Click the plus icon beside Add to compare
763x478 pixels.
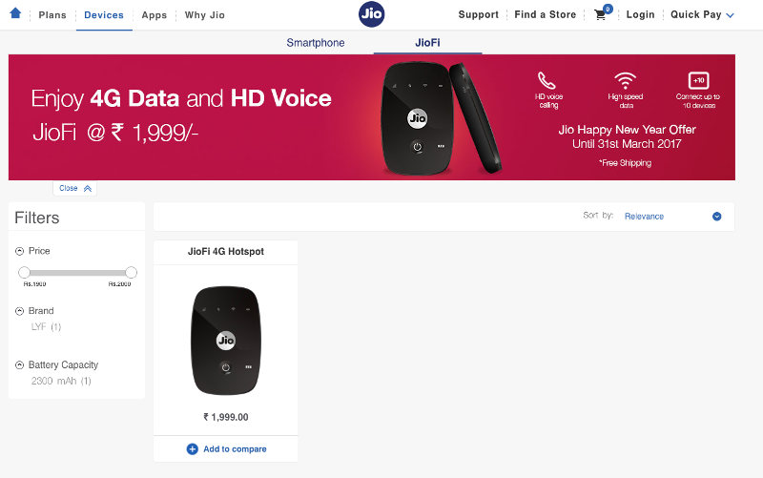tap(193, 448)
